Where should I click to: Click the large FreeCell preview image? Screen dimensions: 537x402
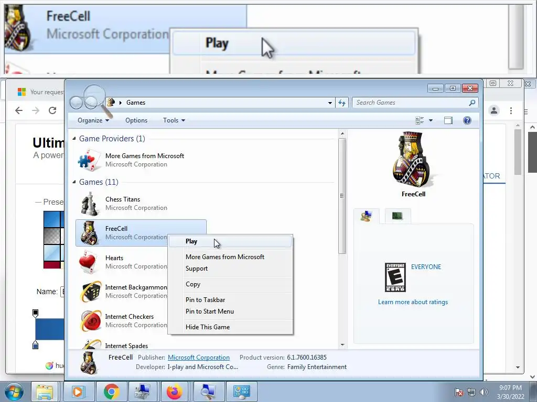point(413,159)
